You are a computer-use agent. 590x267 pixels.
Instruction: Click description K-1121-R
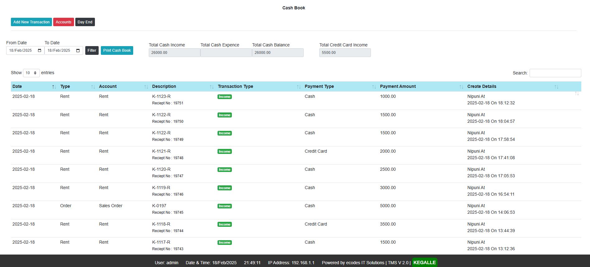point(161,151)
